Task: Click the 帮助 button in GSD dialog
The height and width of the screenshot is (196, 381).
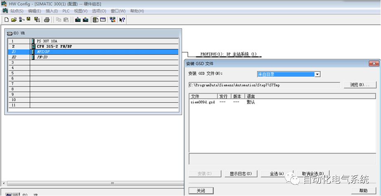Action: click(364, 191)
